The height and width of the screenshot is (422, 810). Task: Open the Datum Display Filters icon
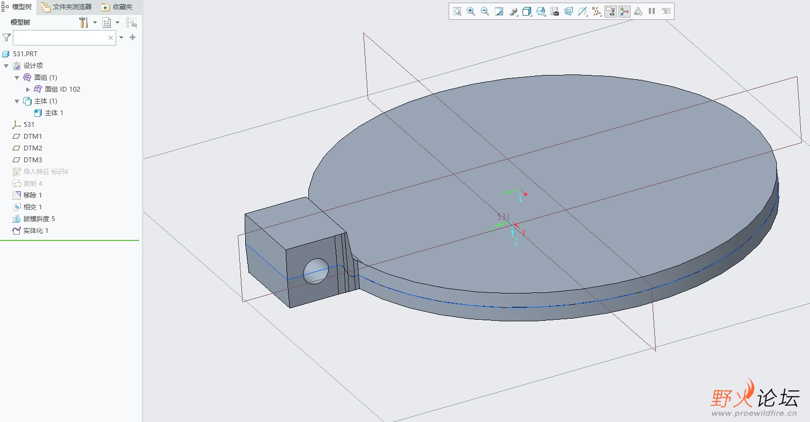596,11
